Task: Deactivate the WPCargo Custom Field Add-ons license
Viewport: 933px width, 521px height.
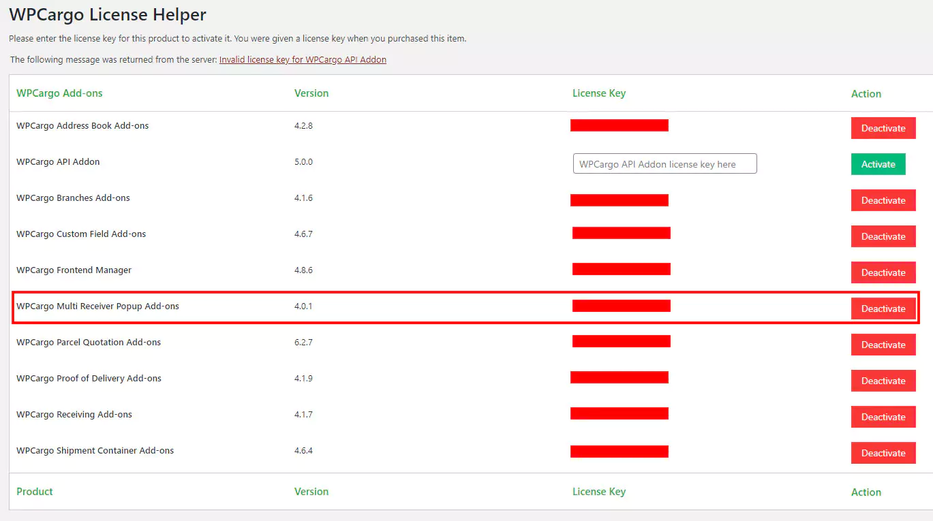Action: [x=883, y=236]
